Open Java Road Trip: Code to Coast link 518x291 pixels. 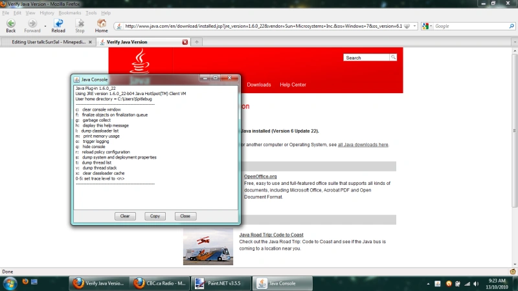[271, 235]
